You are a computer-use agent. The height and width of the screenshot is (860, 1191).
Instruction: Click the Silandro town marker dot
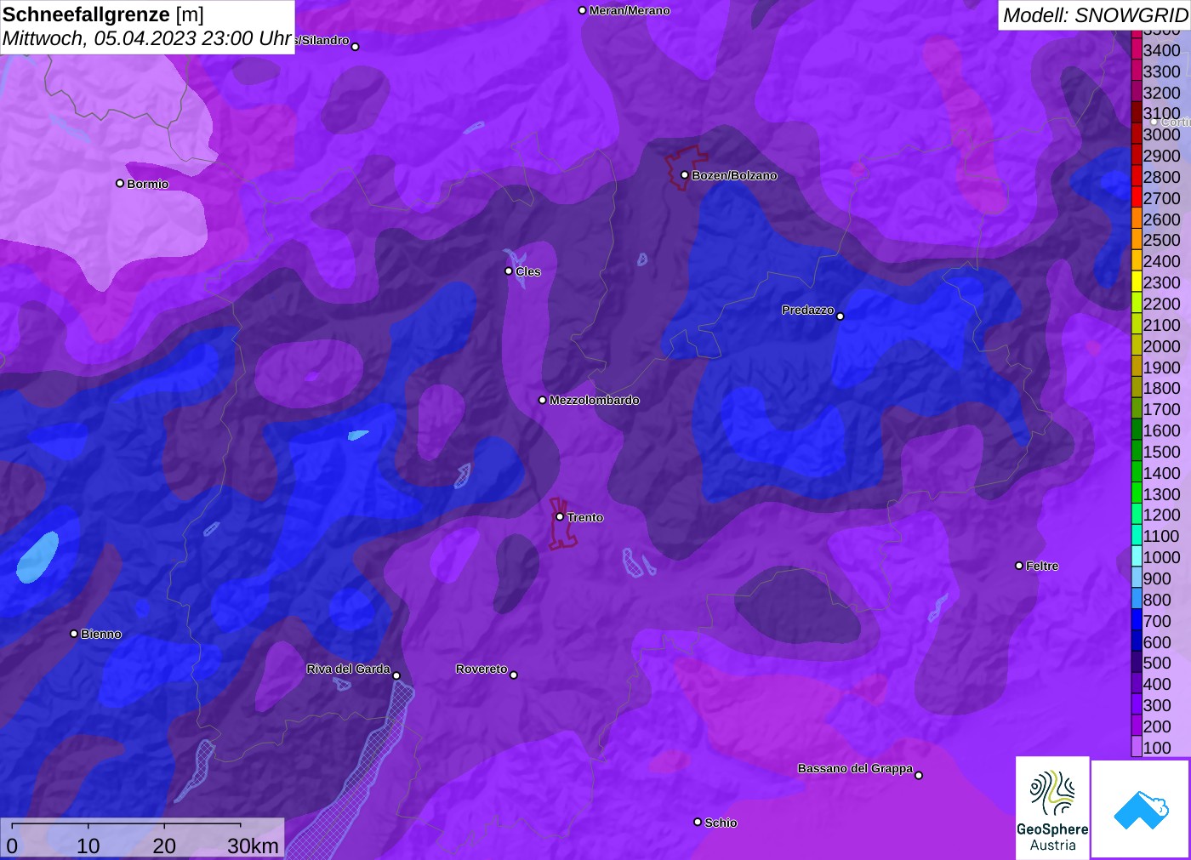(x=356, y=47)
